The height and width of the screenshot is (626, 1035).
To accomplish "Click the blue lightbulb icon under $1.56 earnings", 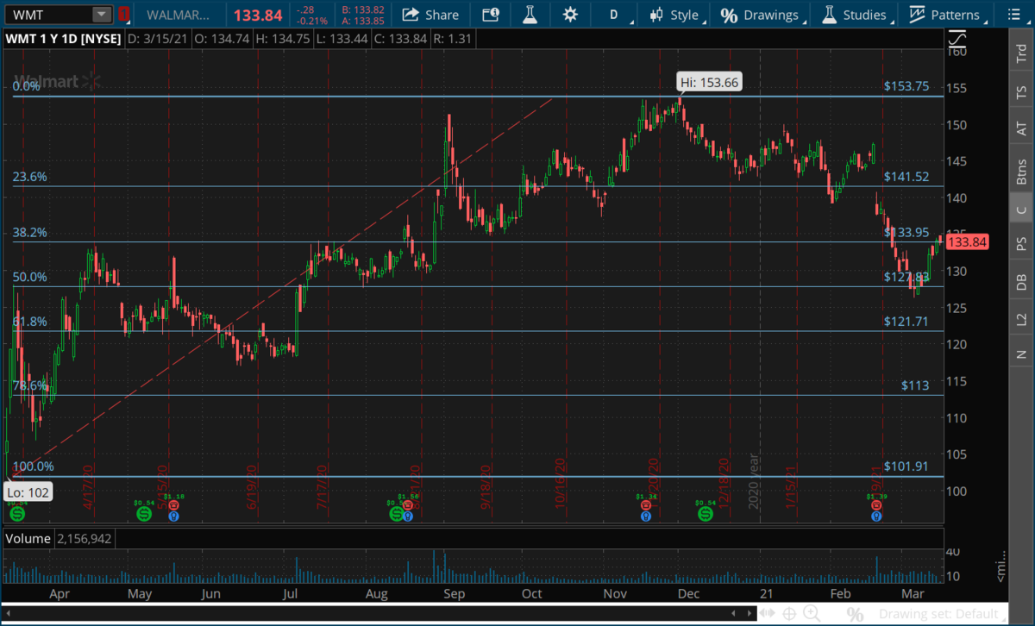I will pos(408,516).
